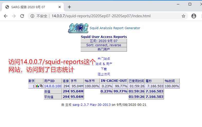Click the %时间 column header

pos(172,81)
